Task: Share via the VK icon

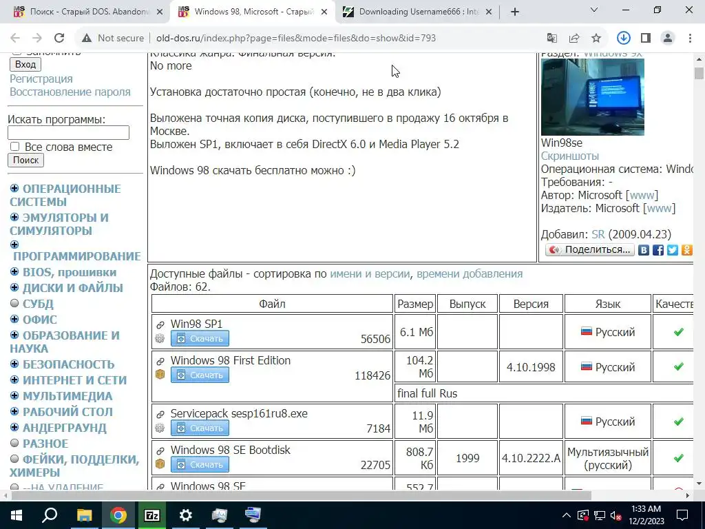Action: pyautogui.click(x=644, y=249)
